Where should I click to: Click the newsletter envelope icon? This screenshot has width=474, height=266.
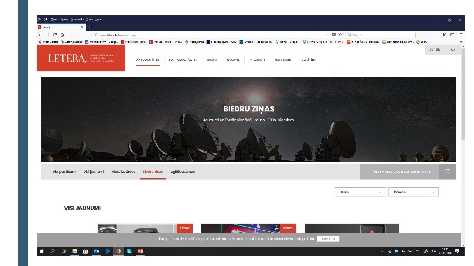447,171
